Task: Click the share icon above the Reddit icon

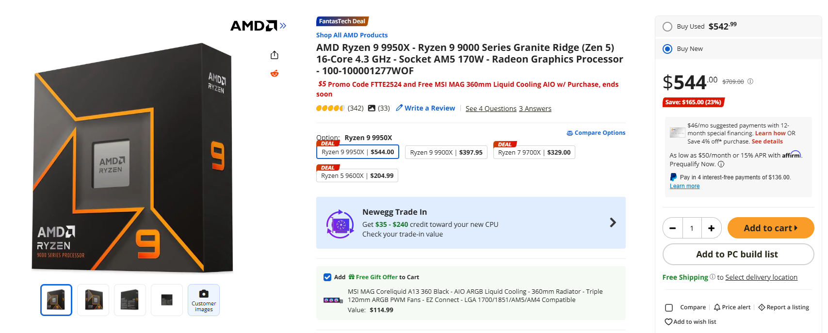Action: [x=275, y=55]
